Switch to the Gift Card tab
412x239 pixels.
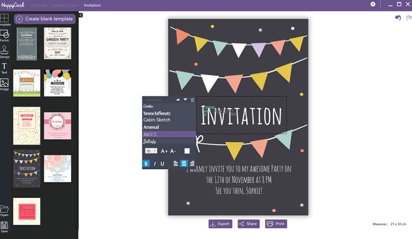[x=39, y=5]
